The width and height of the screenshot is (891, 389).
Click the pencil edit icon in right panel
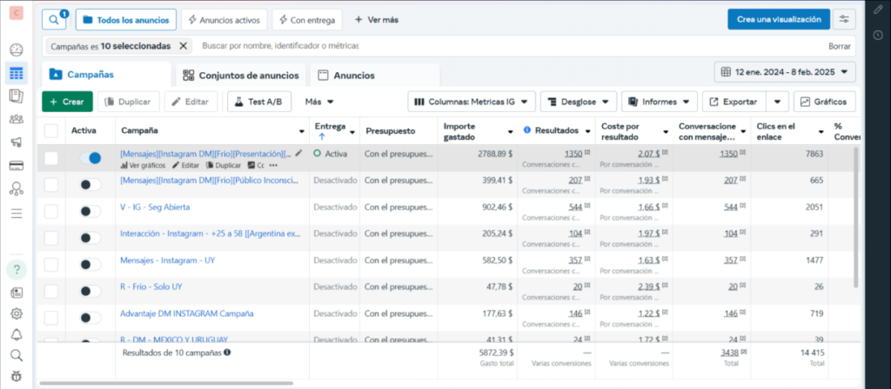tap(878, 10)
